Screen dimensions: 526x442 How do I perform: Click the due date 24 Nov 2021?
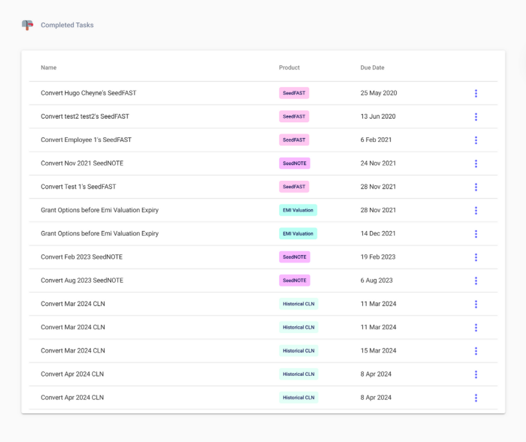tap(378, 163)
